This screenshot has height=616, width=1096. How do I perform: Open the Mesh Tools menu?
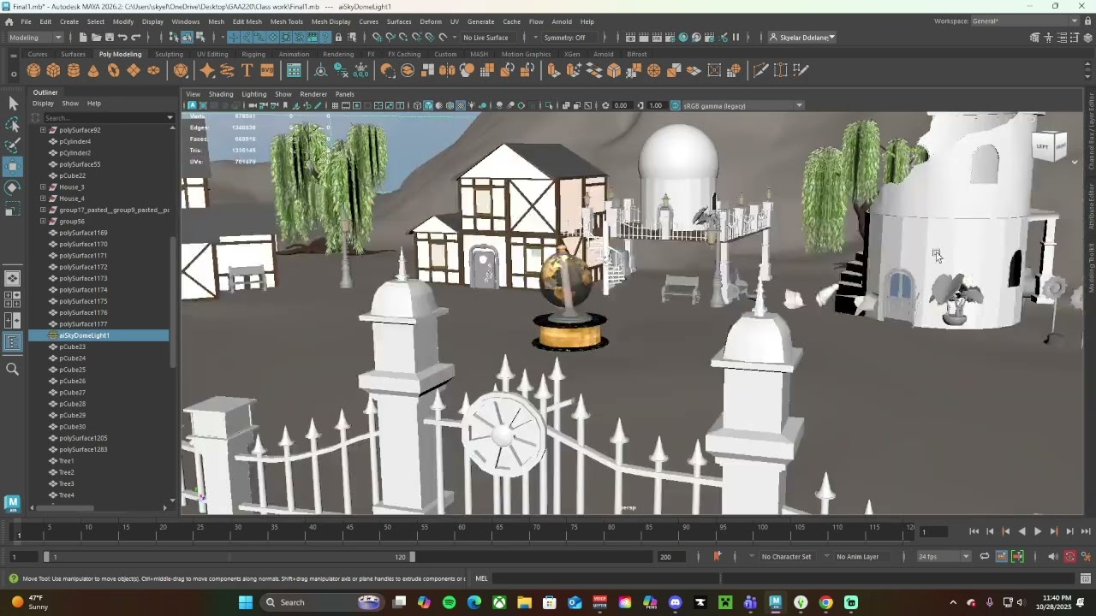[286, 21]
